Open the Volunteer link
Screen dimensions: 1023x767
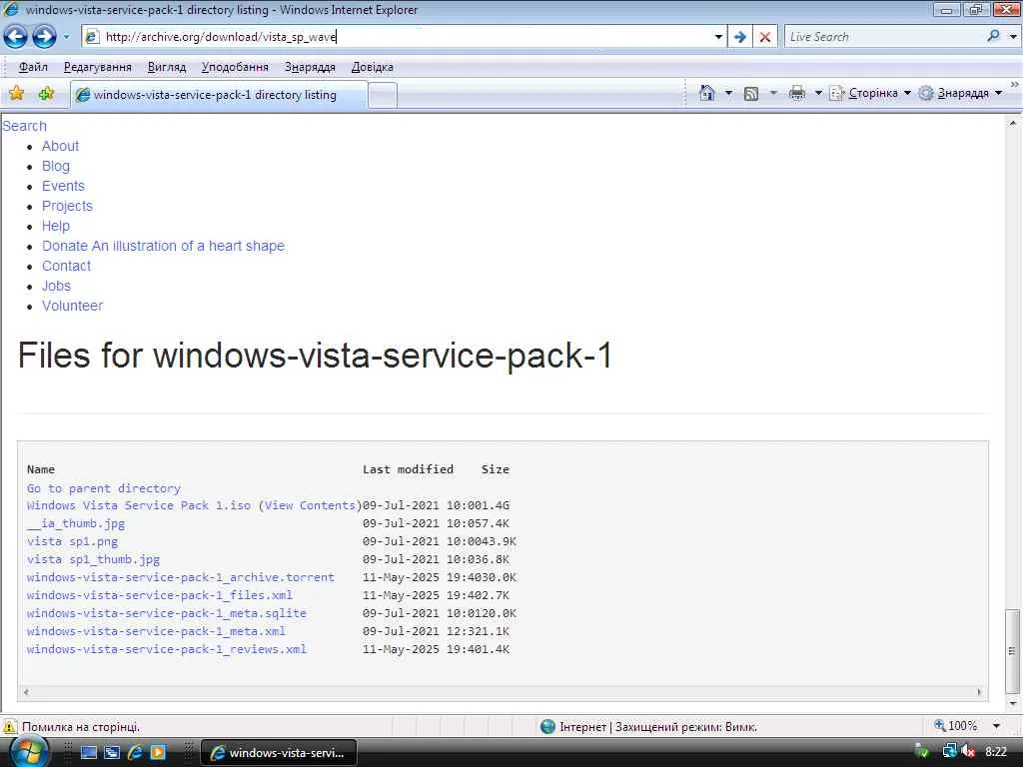point(72,306)
